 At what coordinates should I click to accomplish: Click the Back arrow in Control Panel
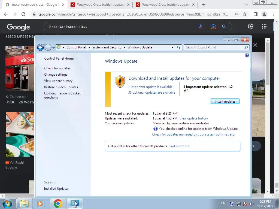click(40, 47)
